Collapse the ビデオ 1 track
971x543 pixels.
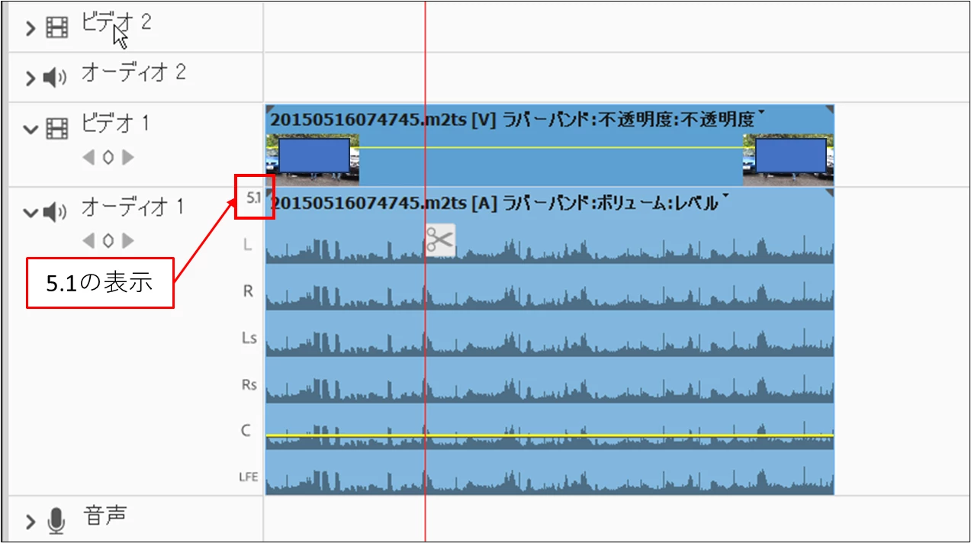point(31,129)
